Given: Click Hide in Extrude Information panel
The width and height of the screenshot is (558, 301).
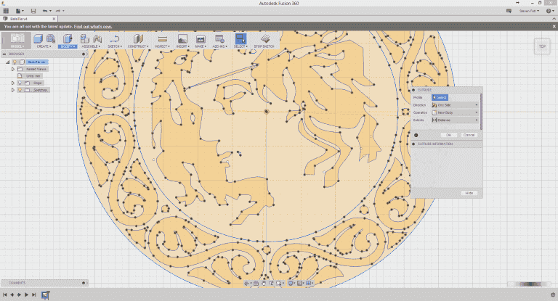Looking at the screenshot, I should coord(469,193).
